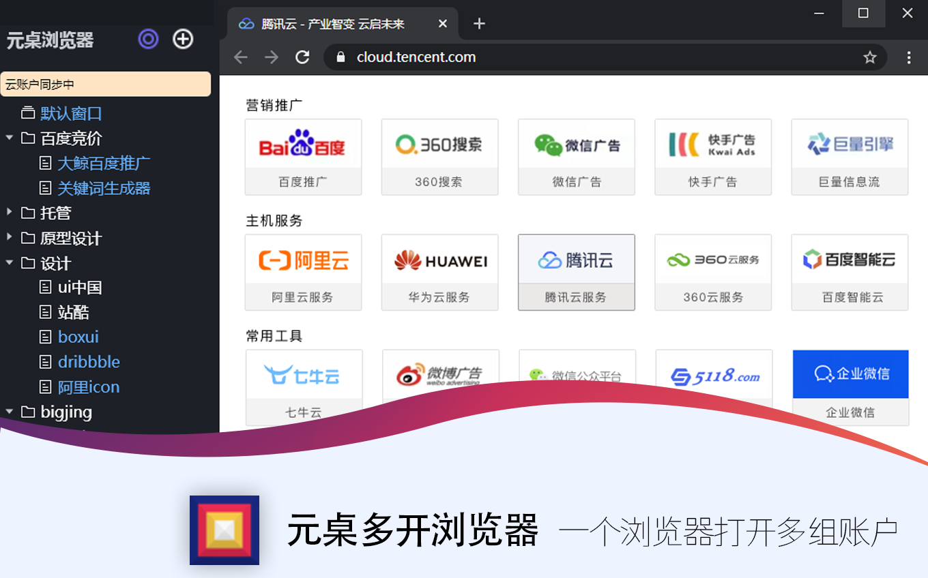The height and width of the screenshot is (578, 928).
Task: Expand the 原型设计 folder arrow
Action: 10,237
